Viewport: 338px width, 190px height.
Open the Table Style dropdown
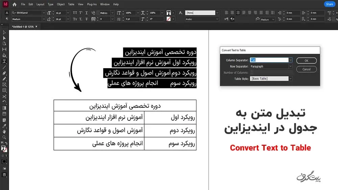[x=290, y=79]
